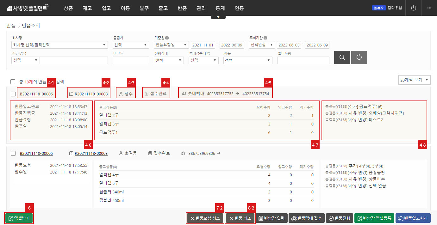Click the refresh reset icon button
The height and width of the screenshot is (225, 437).
click(359, 58)
